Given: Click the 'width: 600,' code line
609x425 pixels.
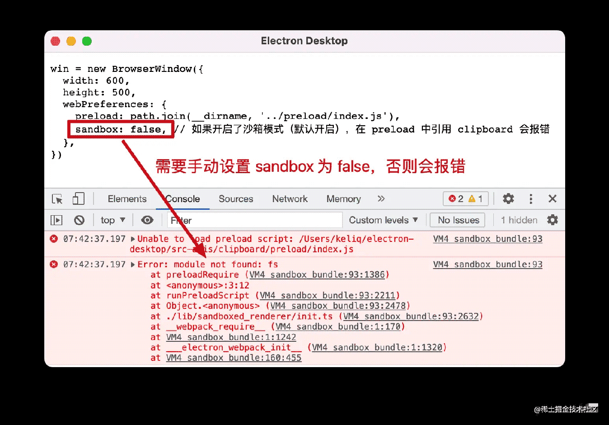Looking at the screenshot, I should point(96,81).
